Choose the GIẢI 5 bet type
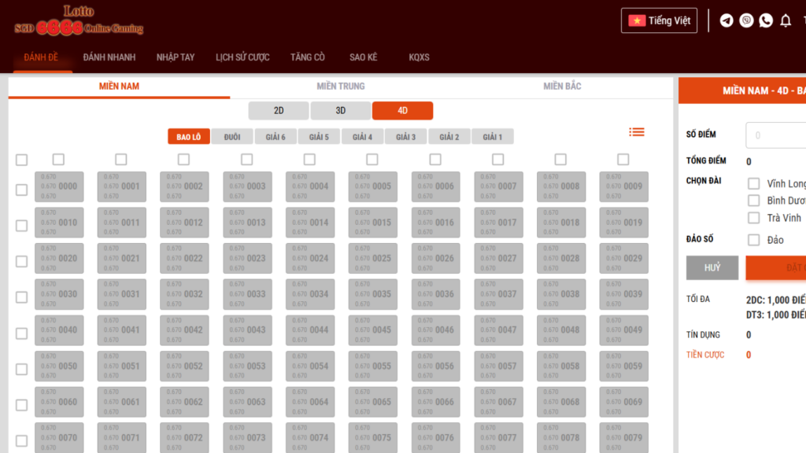Image resolution: width=806 pixels, height=453 pixels. point(319,137)
